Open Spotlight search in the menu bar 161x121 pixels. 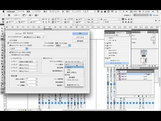pos(157,11)
